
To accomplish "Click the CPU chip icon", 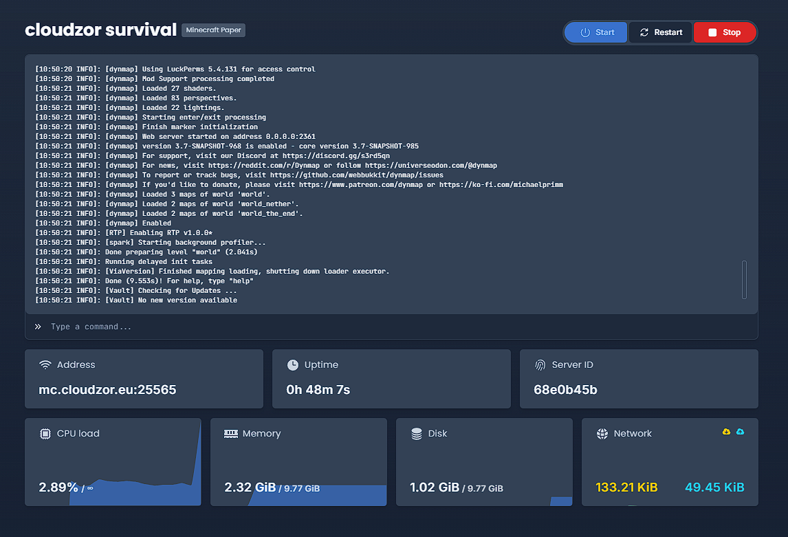I will tap(45, 433).
